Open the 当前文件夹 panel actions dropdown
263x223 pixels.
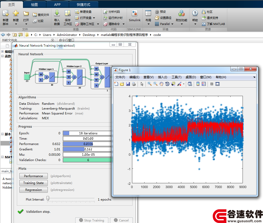[x=53, y=40]
